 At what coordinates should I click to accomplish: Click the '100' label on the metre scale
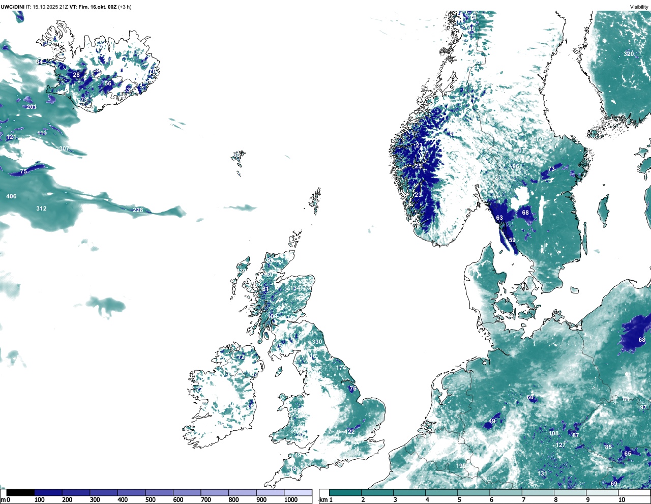coord(39,500)
